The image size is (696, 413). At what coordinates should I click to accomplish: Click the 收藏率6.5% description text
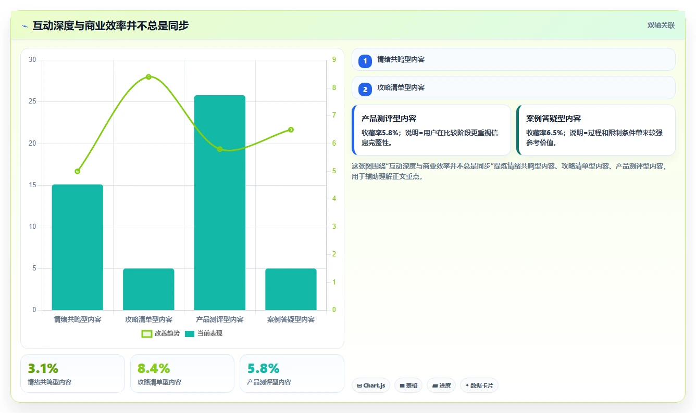594,137
